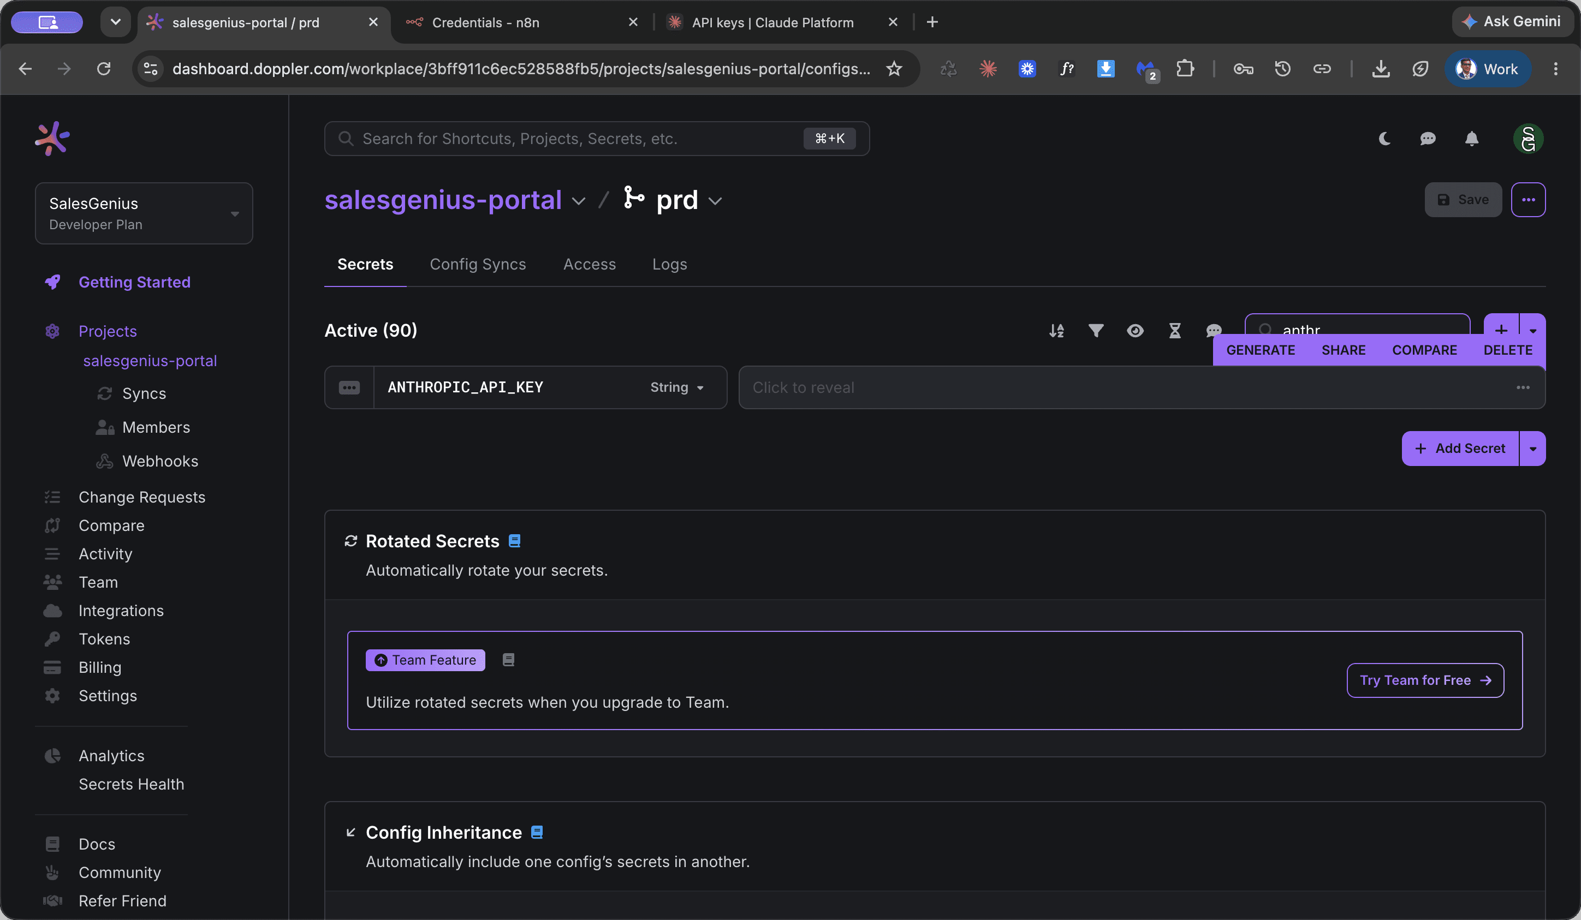Expand SalesGenius workplace selector
The width and height of the screenshot is (1581, 920).
point(144,213)
